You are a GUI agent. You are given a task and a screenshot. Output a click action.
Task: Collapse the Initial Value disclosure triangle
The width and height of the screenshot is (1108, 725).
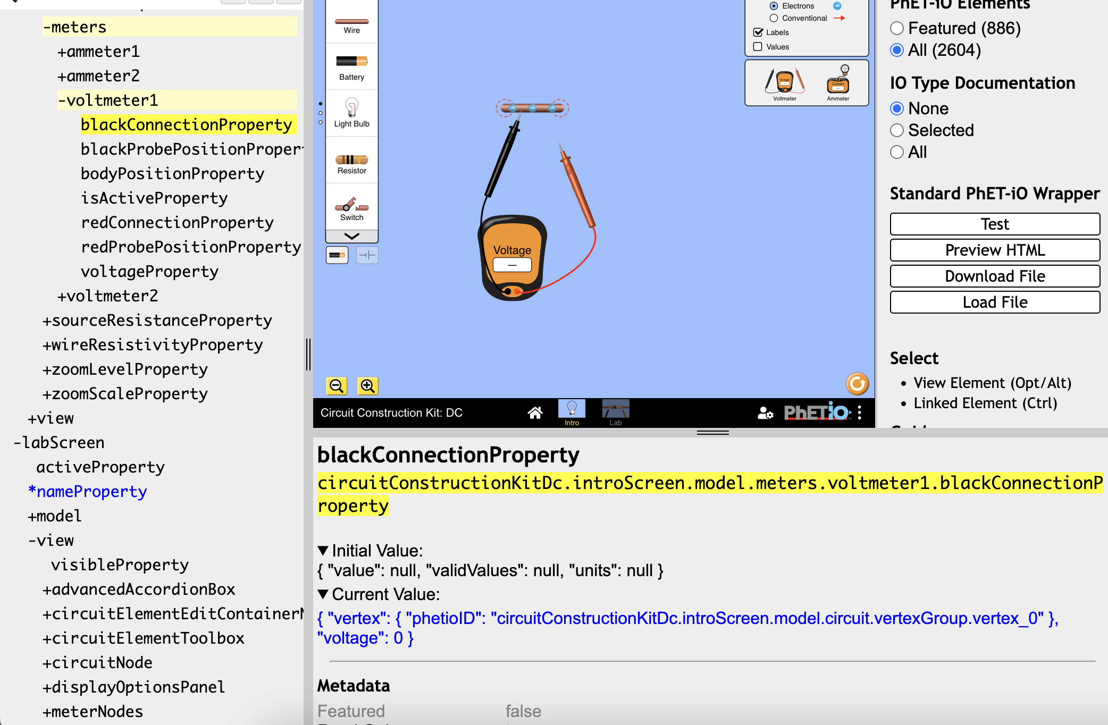click(322, 551)
